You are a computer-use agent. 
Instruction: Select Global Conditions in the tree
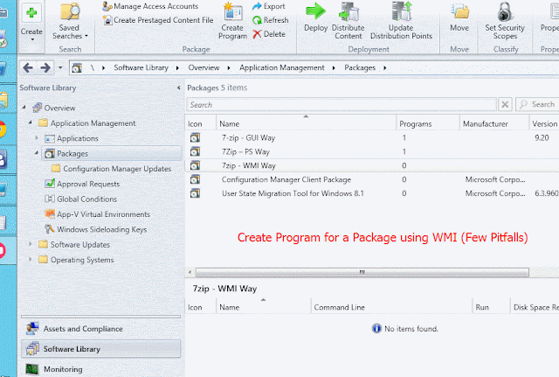tap(86, 199)
